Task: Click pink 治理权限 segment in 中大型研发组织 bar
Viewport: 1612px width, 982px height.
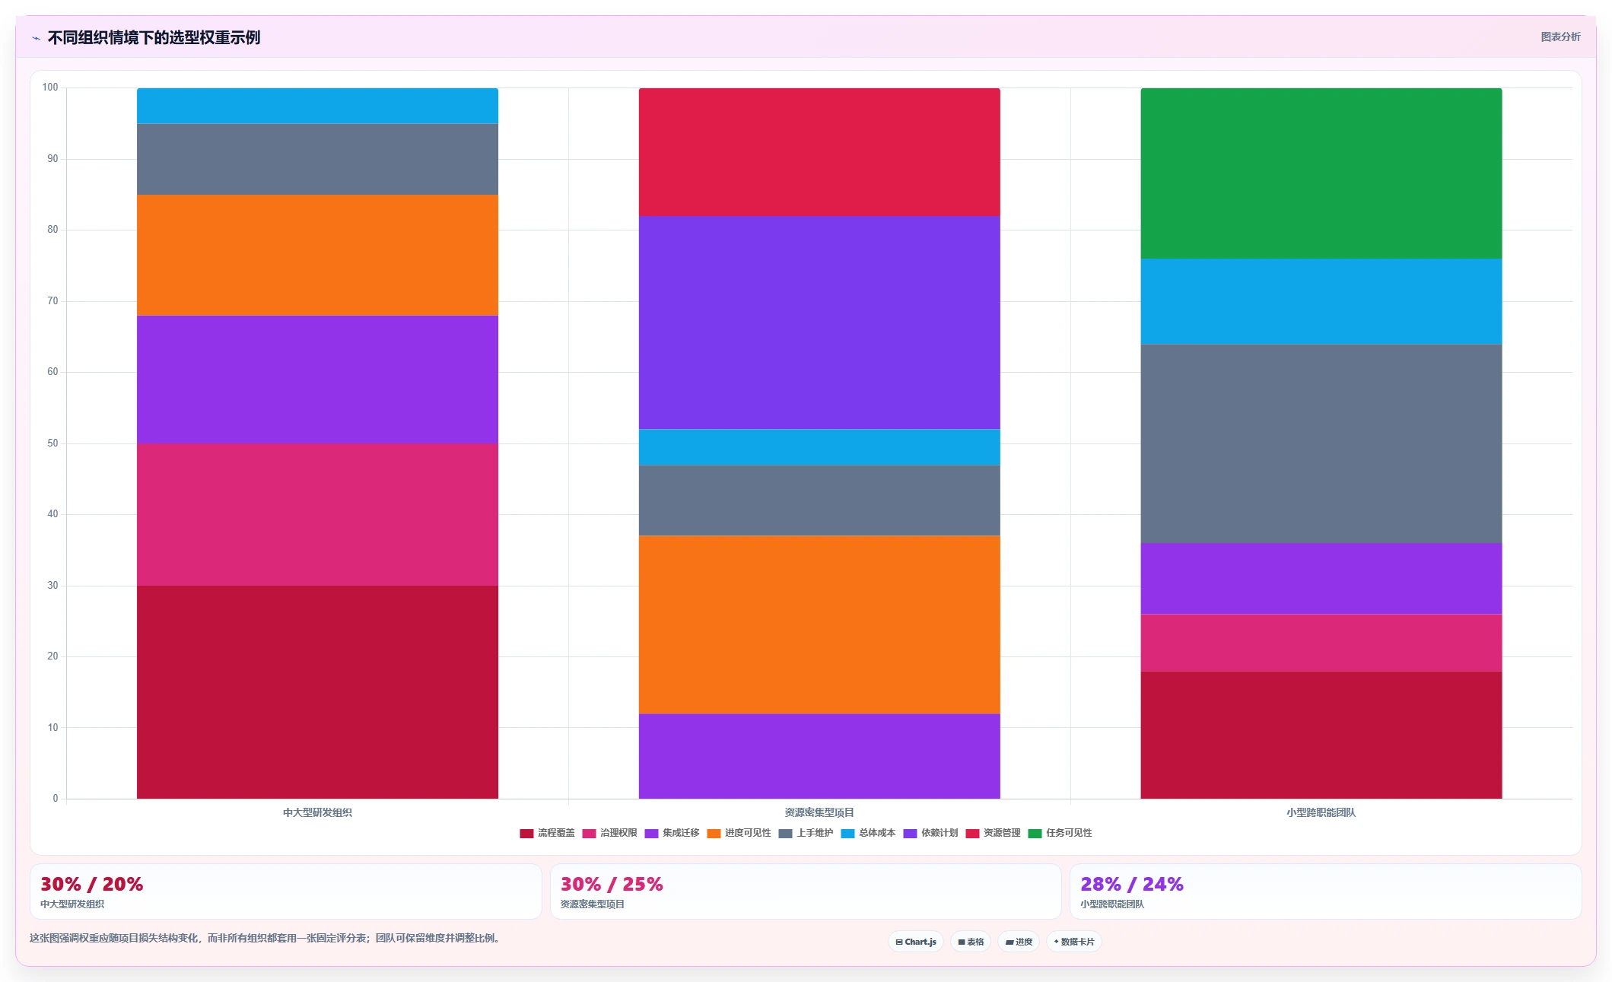Action: 317,514
